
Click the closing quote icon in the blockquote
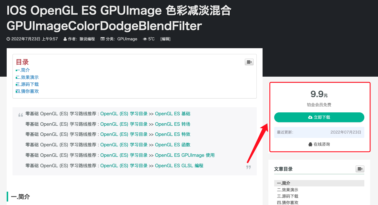(x=249, y=167)
